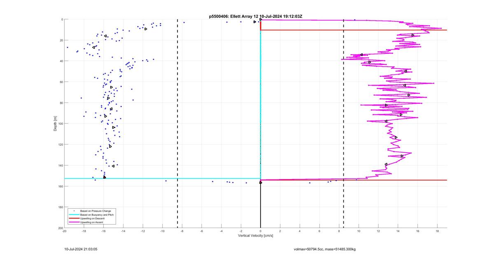Click legend entry 'Based on Buoyancy and Pitch'

[97, 214]
